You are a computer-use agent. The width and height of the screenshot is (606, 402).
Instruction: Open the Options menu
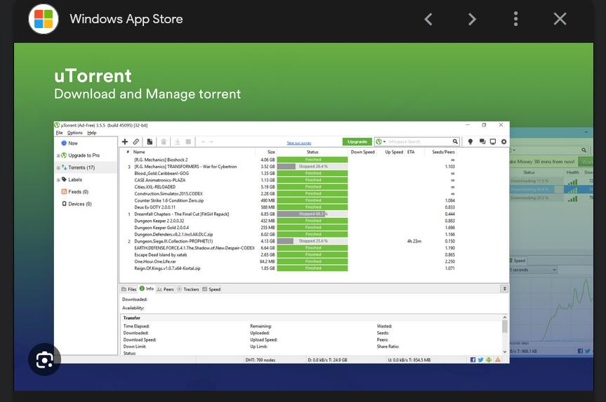point(75,133)
